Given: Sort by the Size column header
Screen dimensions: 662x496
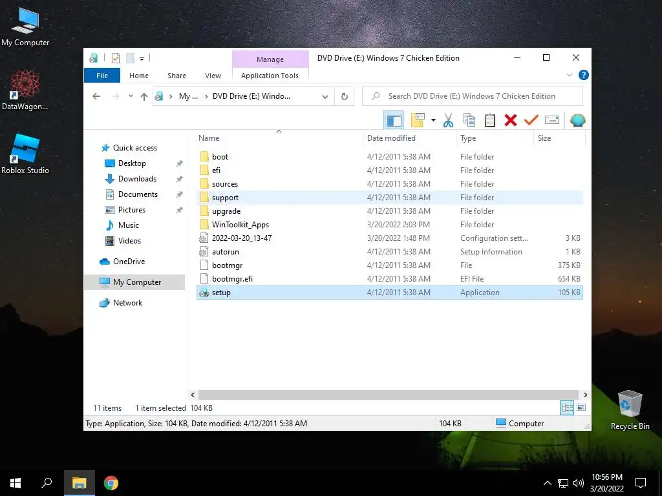Looking at the screenshot, I should tap(559, 138).
